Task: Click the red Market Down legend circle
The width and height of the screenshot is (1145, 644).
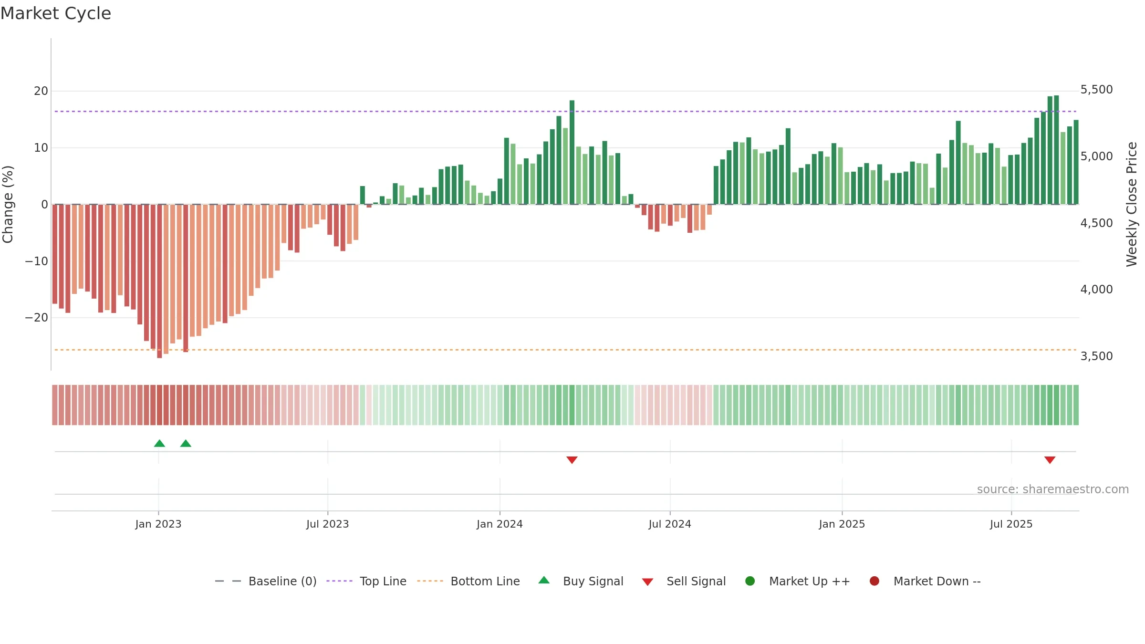Action: click(x=874, y=581)
